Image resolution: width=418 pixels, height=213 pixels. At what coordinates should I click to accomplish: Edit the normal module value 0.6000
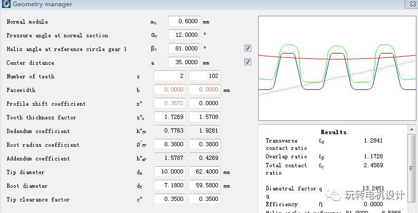coord(184,21)
